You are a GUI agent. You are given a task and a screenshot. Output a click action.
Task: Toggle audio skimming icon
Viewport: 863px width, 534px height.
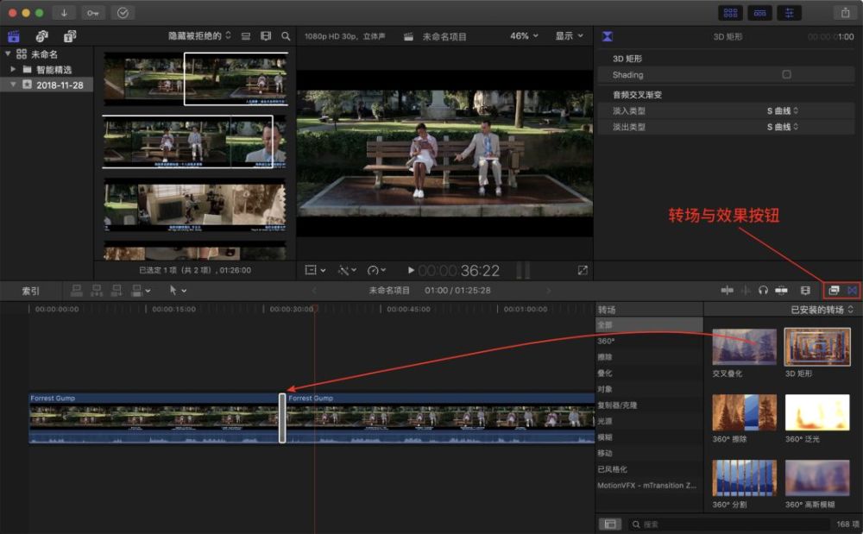(746, 290)
